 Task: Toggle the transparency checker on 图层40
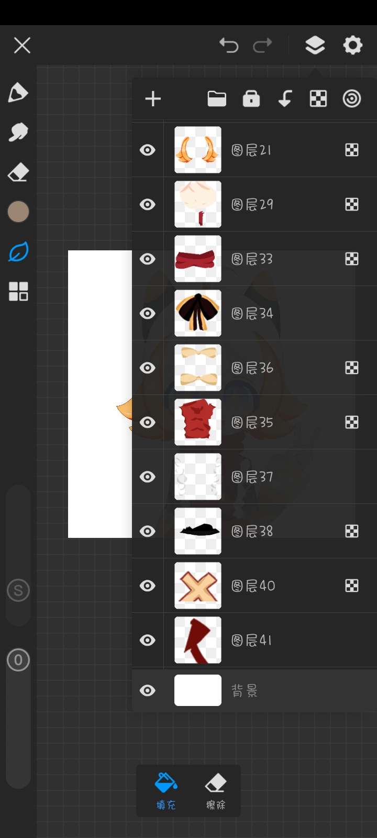coord(352,586)
